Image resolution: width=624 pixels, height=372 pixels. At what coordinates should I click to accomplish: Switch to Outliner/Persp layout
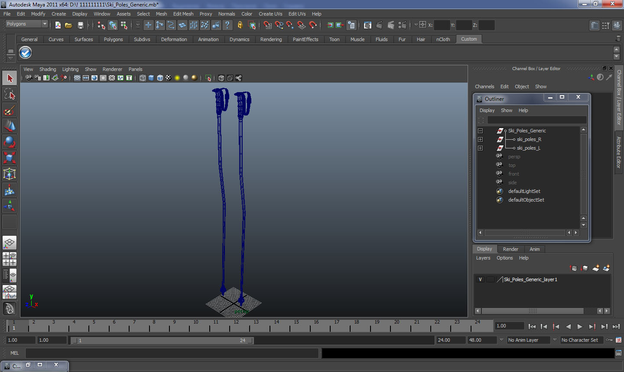pyautogui.click(x=10, y=275)
